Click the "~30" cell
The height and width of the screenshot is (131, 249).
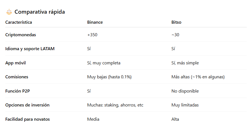(x=175, y=35)
